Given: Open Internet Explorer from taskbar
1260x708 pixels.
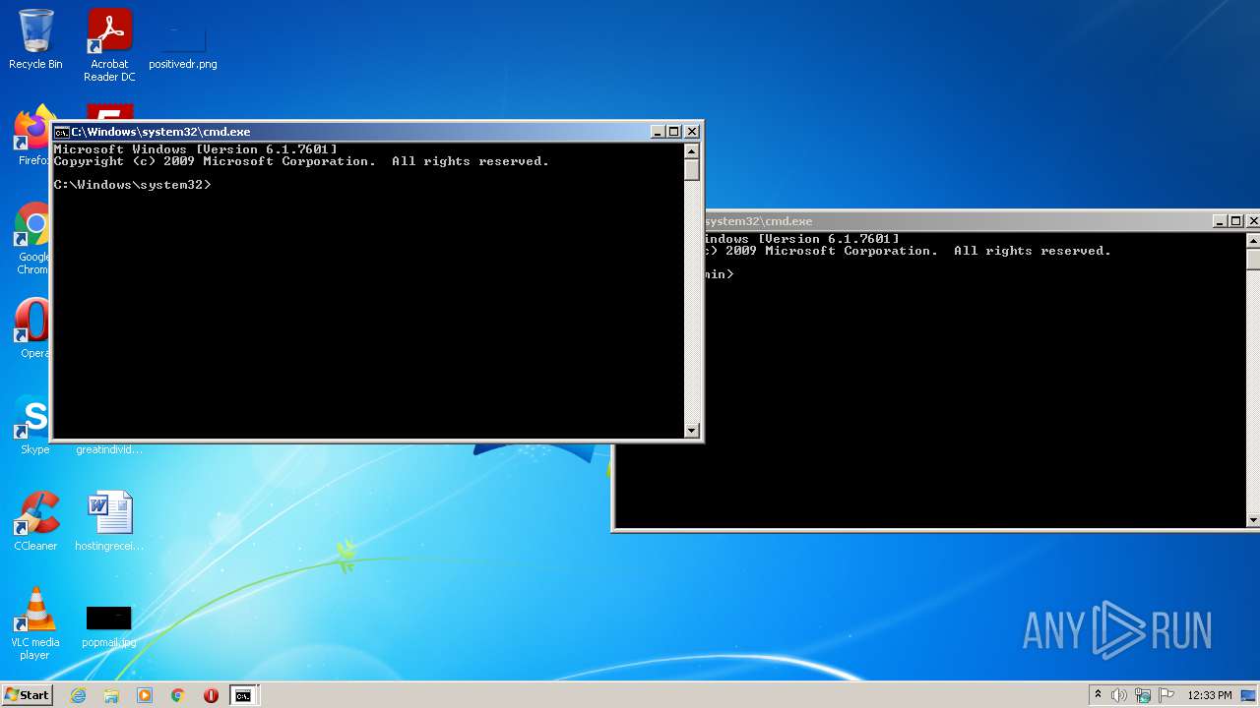Looking at the screenshot, I should click(78, 695).
